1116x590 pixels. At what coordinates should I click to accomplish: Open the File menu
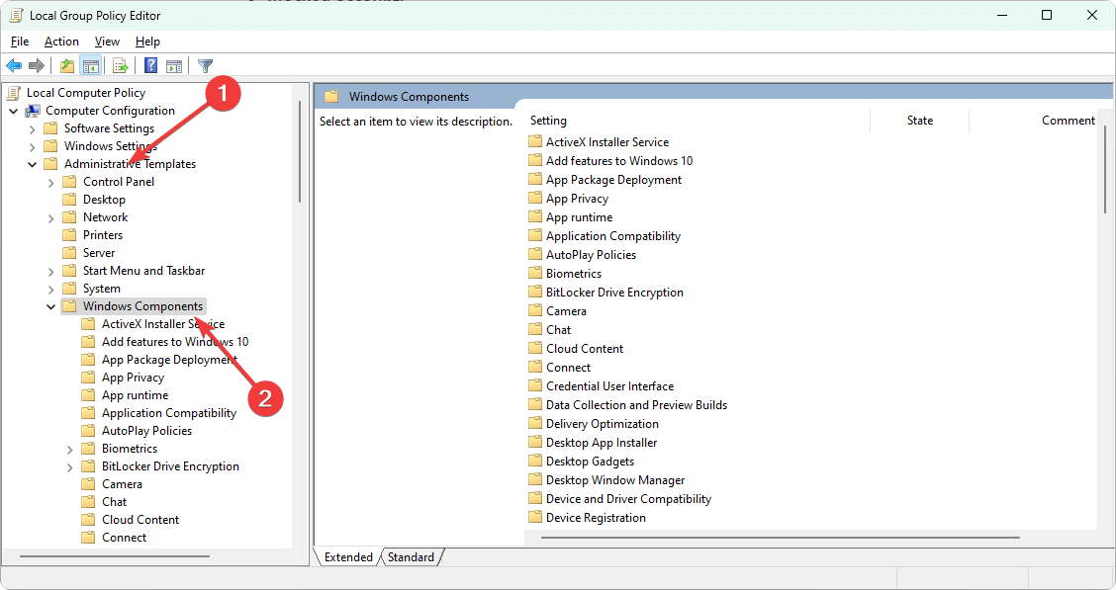click(20, 42)
